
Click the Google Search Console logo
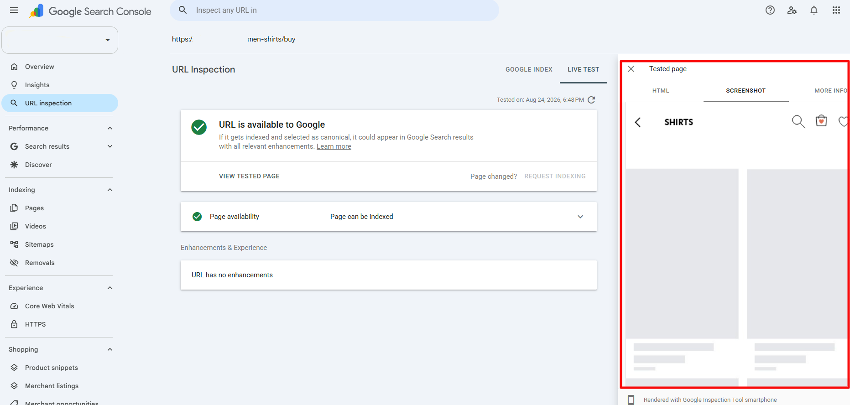click(x=90, y=11)
